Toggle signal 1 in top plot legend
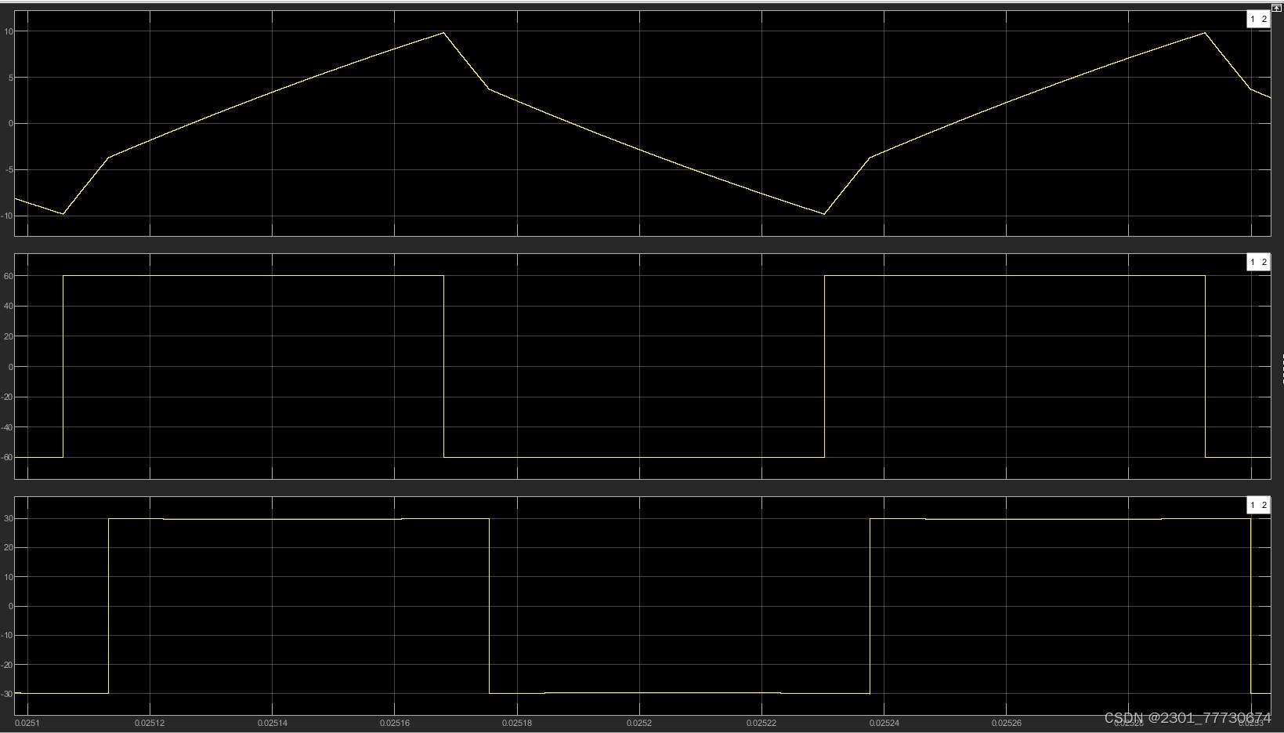This screenshot has height=733, width=1284. click(1253, 19)
